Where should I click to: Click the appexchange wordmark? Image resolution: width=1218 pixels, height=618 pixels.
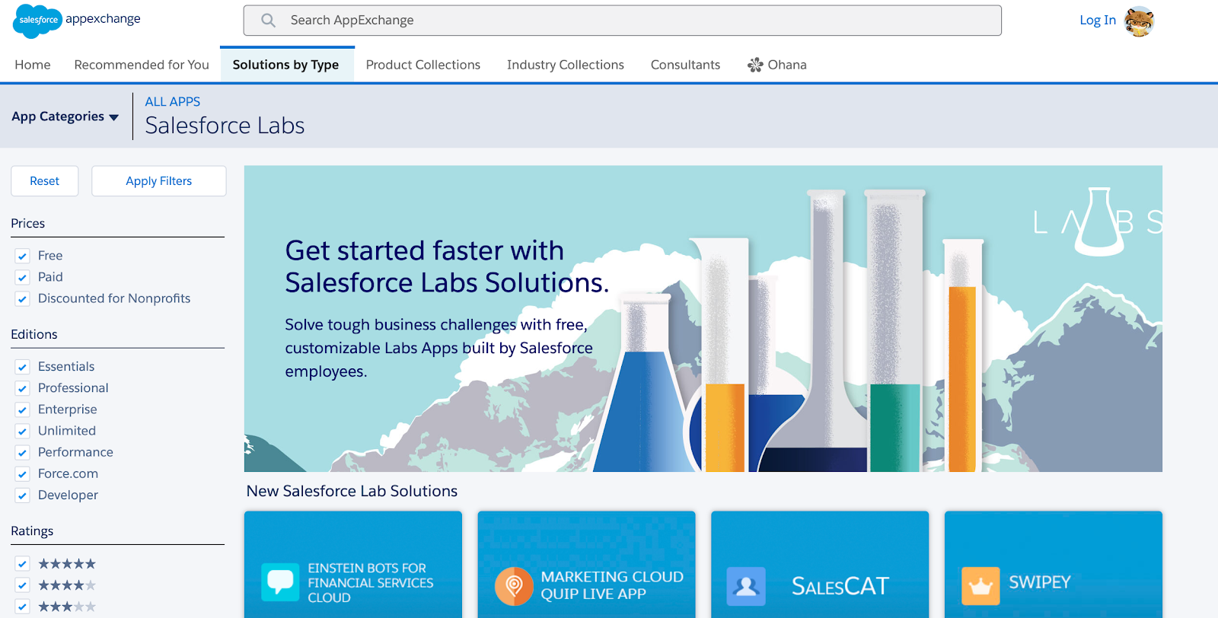[x=103, y=18]
